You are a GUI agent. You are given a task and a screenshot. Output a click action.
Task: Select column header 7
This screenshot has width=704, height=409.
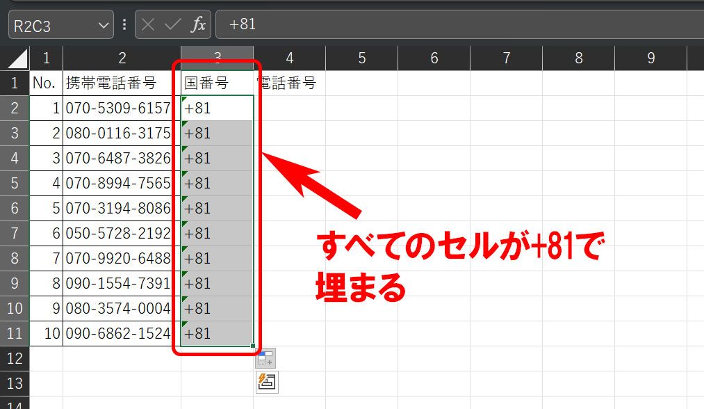[507, 58]
